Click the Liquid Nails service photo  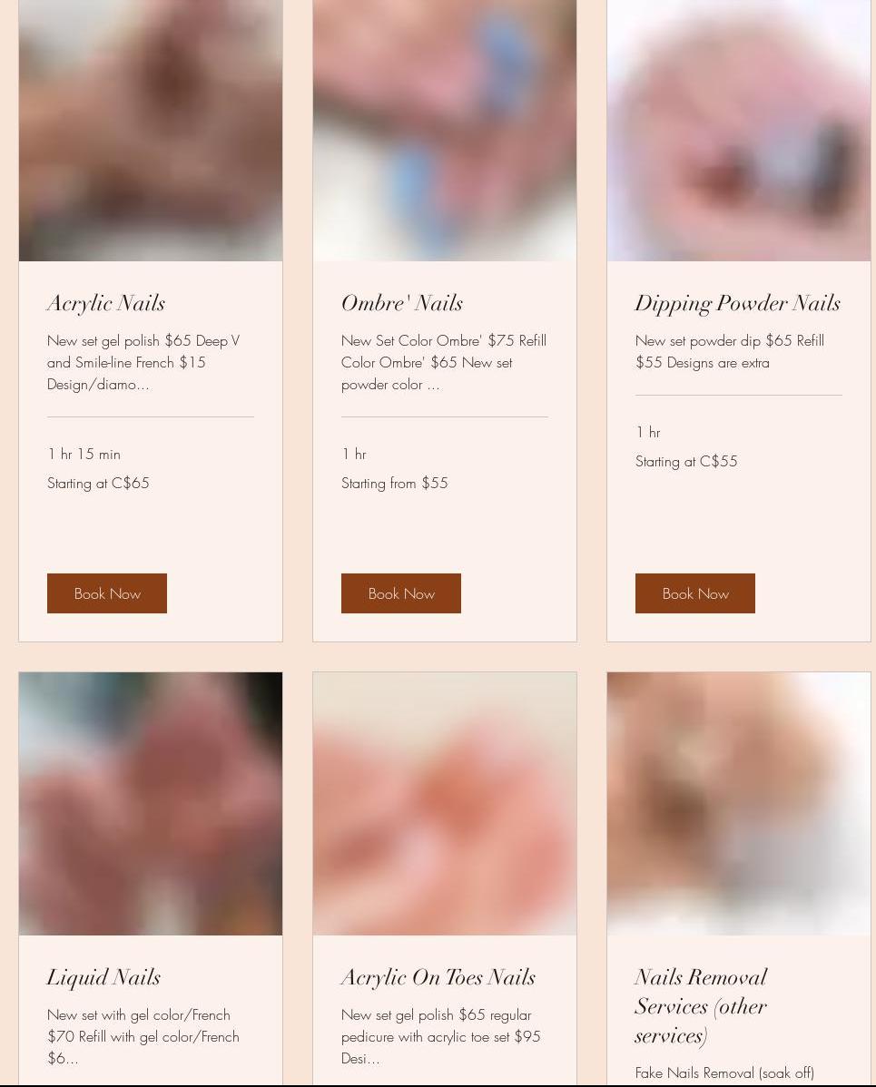(151, 804)
